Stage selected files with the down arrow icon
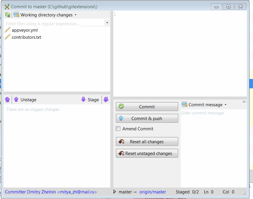253x199 pixels. point(84,100)
